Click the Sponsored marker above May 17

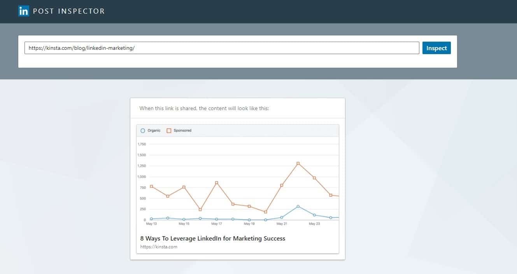[217, 183]
